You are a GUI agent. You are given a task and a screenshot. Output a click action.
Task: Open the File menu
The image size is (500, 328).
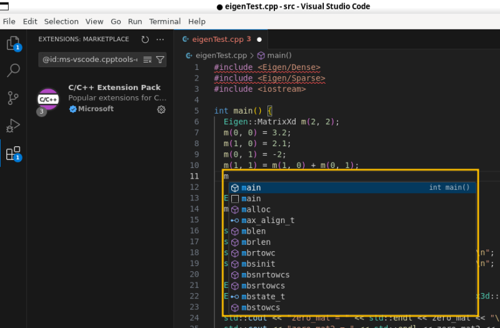click(9, 22)
